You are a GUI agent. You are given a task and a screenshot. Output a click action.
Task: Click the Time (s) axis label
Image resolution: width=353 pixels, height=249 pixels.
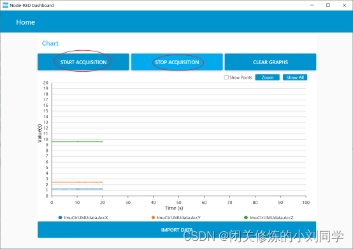[x=174, y=208]
